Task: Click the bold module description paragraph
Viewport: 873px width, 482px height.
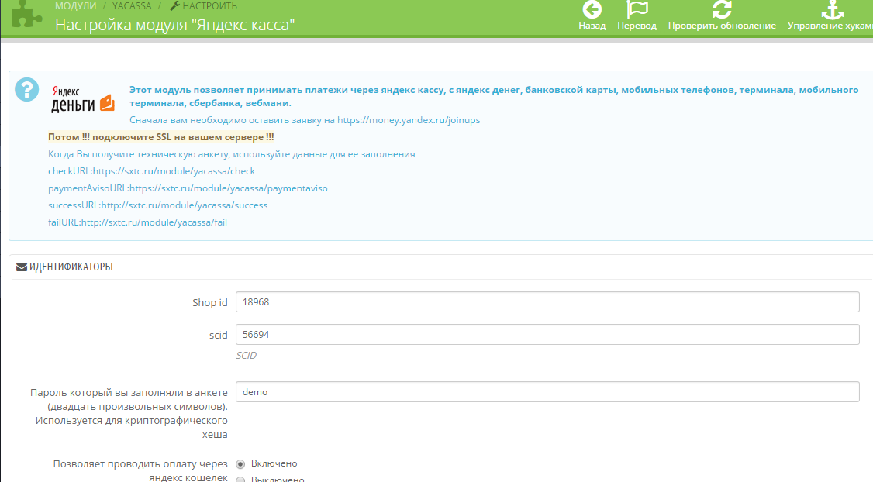Action: 494,96
